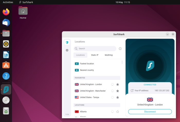This screenshot has width=180, height=122.
Task: Select the United Kingdom - London radio button
Action: coord(112,84)
